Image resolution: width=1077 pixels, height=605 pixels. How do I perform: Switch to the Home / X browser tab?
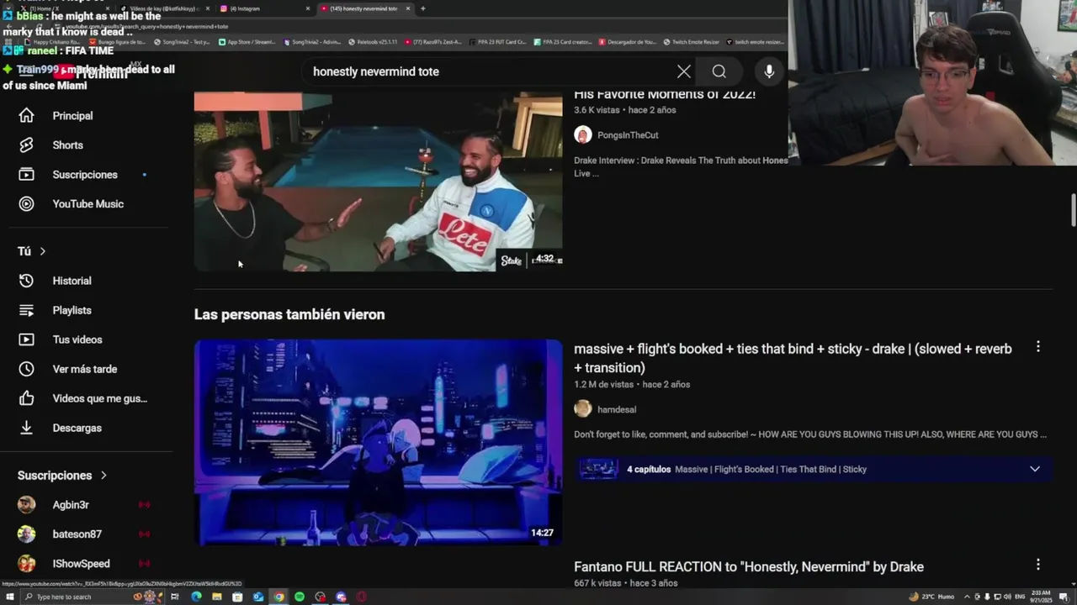pyautogui.click(x=63, y=8)
